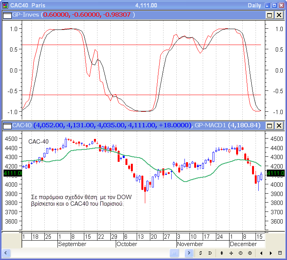Click the rightmost panel layout icon in toolbar
Image resolution: width=287 pixels, height=260 pixels.
click(280, 253)
